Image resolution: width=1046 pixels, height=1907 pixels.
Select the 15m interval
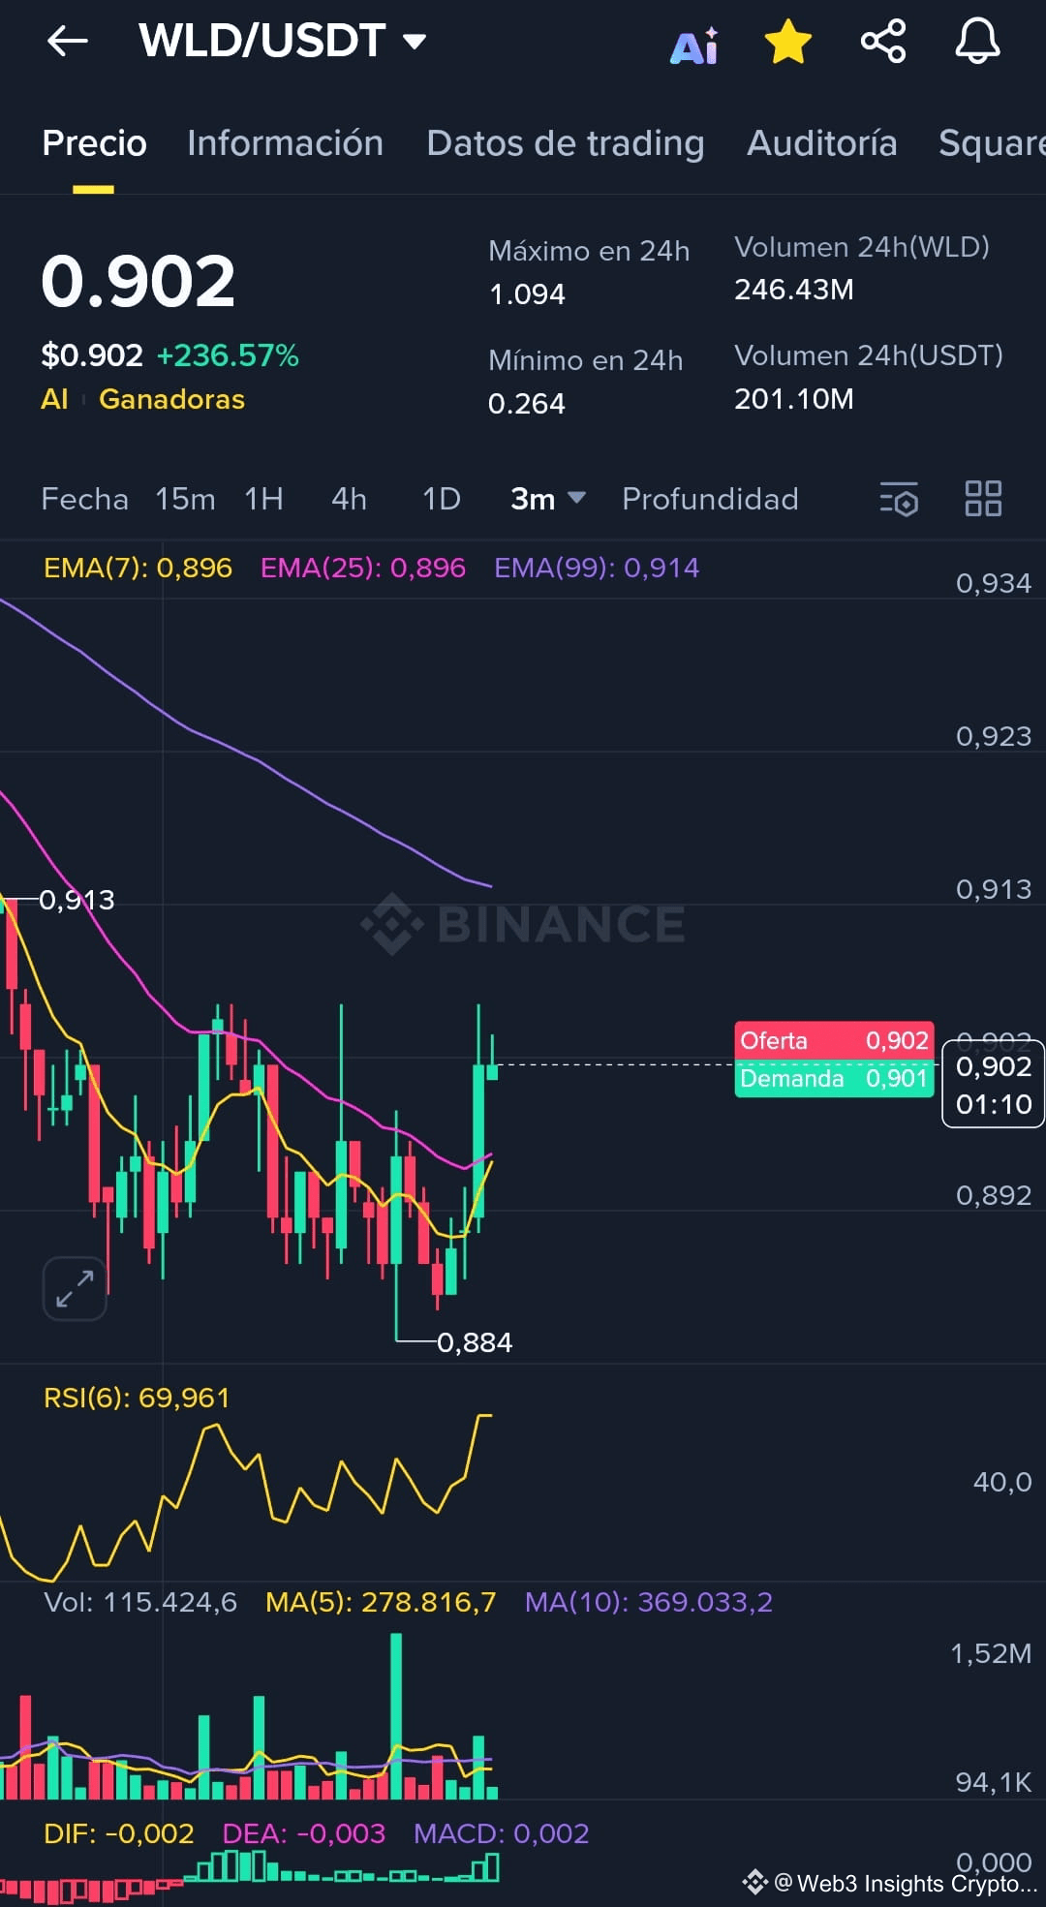(185, 499)
